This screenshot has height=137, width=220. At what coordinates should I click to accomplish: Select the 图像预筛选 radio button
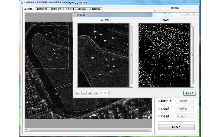[159, 101]
